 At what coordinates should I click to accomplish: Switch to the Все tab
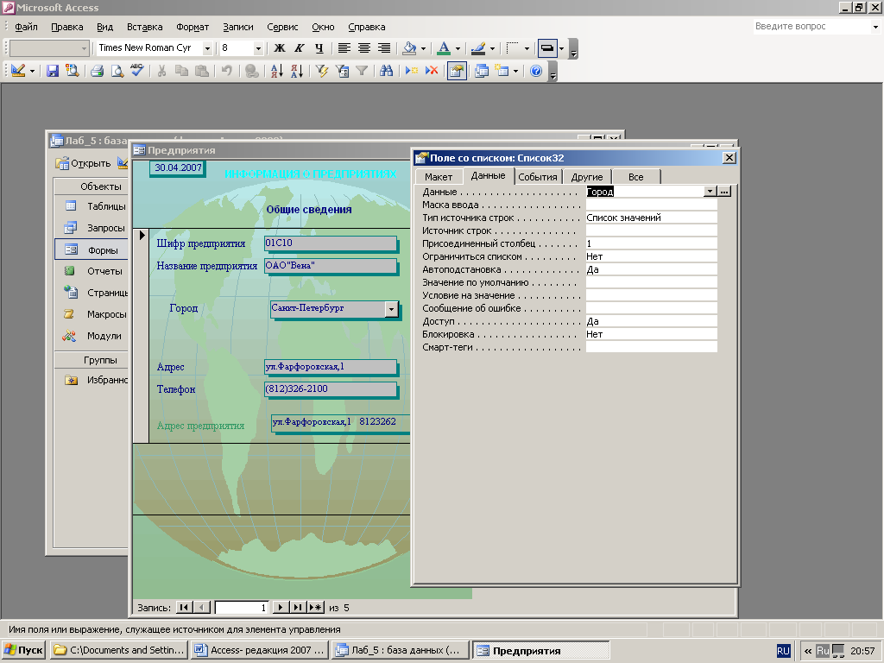click(636, 177)
